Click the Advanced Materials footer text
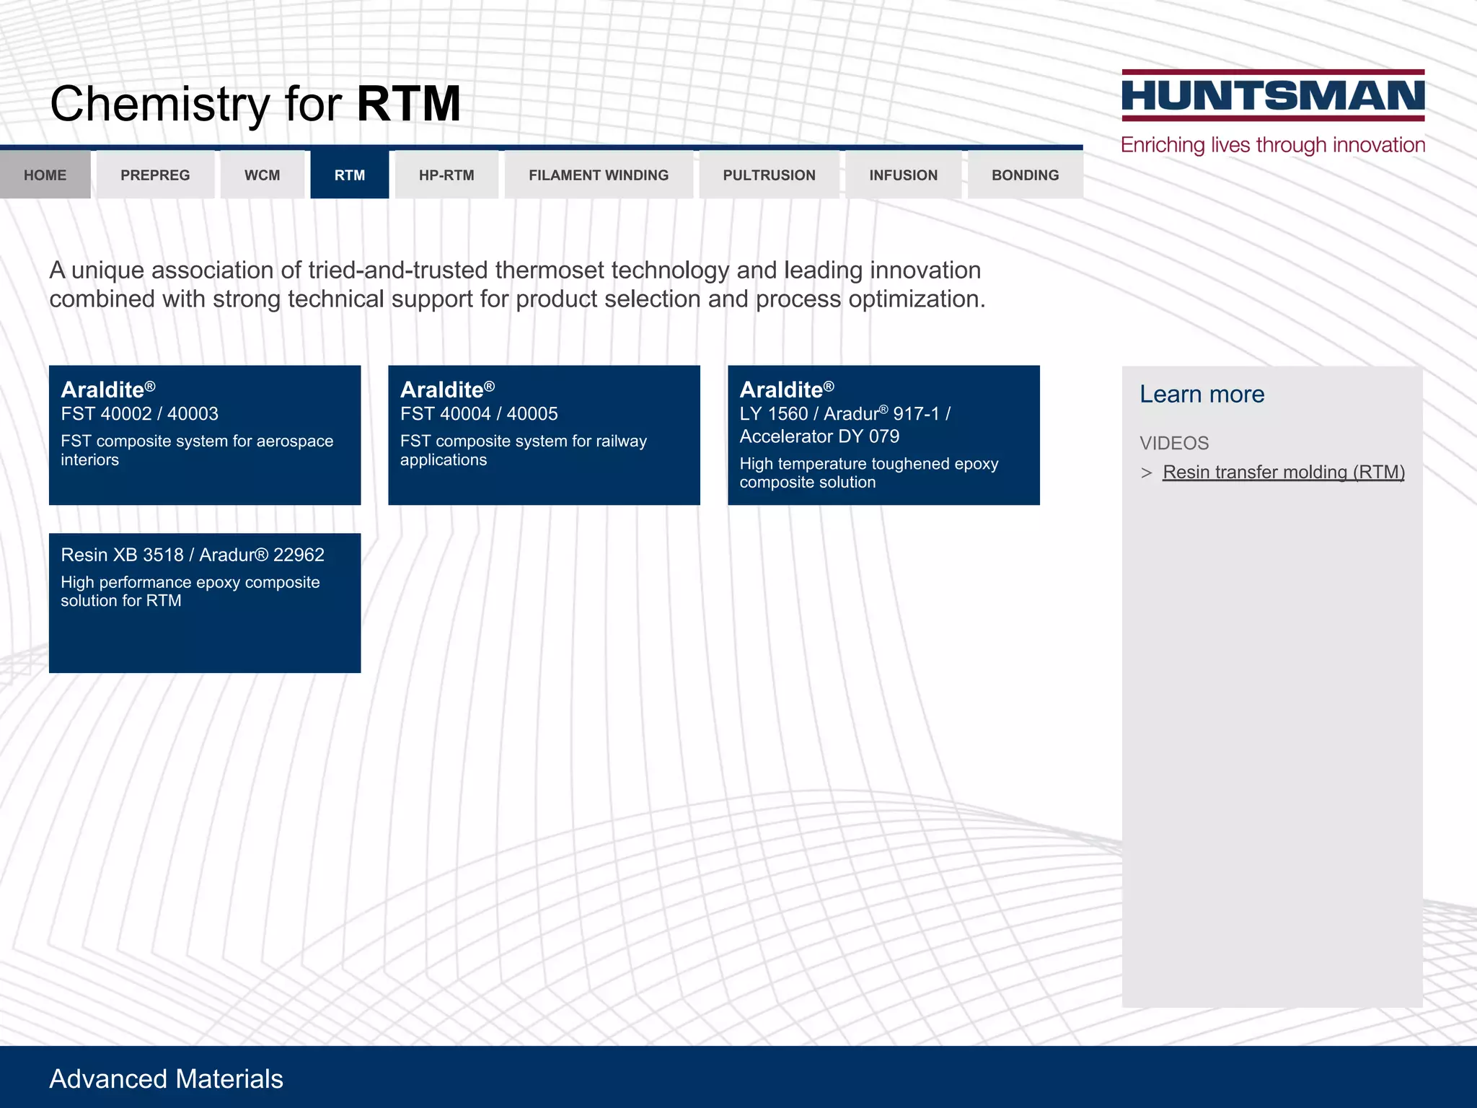Viewport: 1477px width, 1108px height. (166, 1079)
